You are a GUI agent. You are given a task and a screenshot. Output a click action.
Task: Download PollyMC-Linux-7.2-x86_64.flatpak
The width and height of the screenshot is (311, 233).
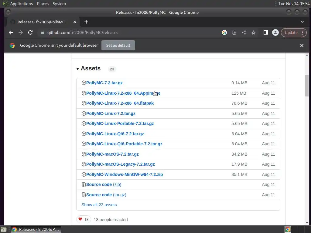(x=120, y=103)
